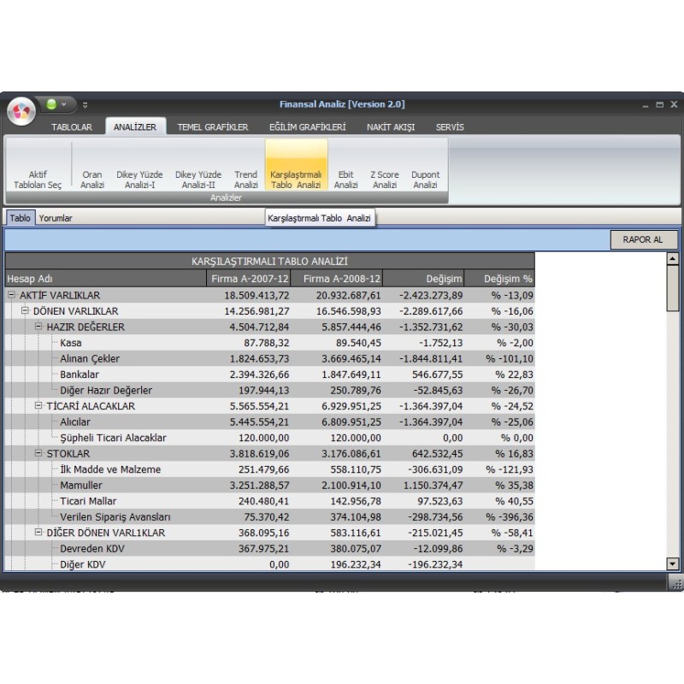Maximize the Finansal Analiz window
Screen dimensions: 684x684
pyautogui.click(x=659, y=104)
